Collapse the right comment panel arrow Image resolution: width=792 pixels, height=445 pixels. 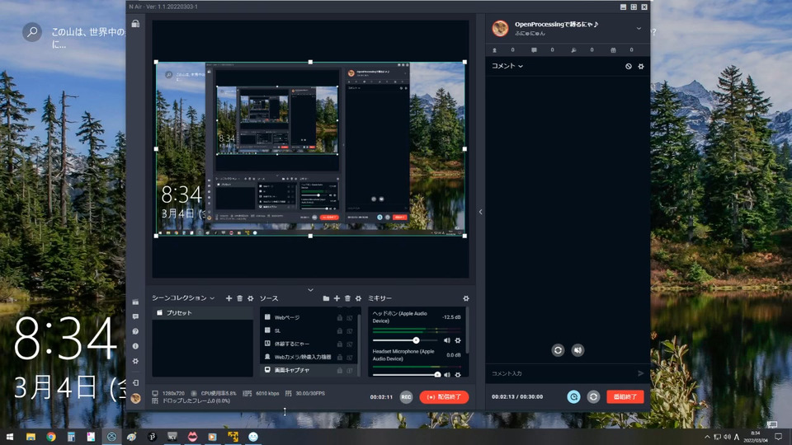(480, 212)
